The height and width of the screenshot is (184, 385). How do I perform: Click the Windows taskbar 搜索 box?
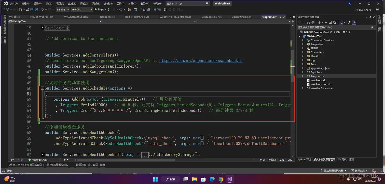(171, 179)
